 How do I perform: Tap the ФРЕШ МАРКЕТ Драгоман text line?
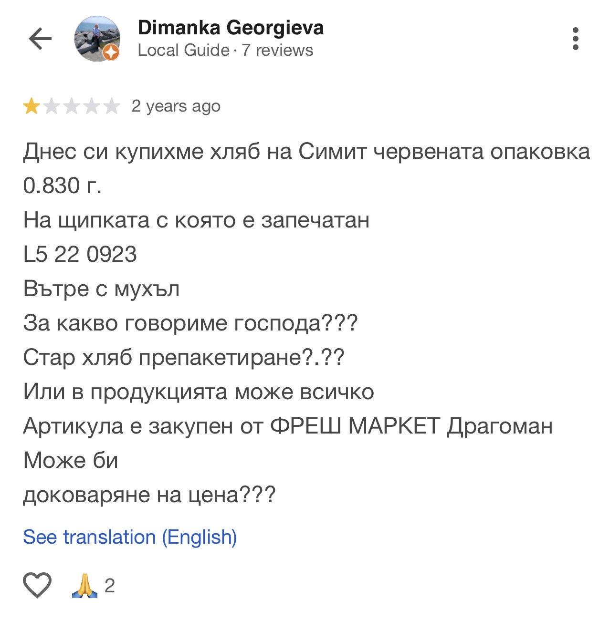(287, 426)
